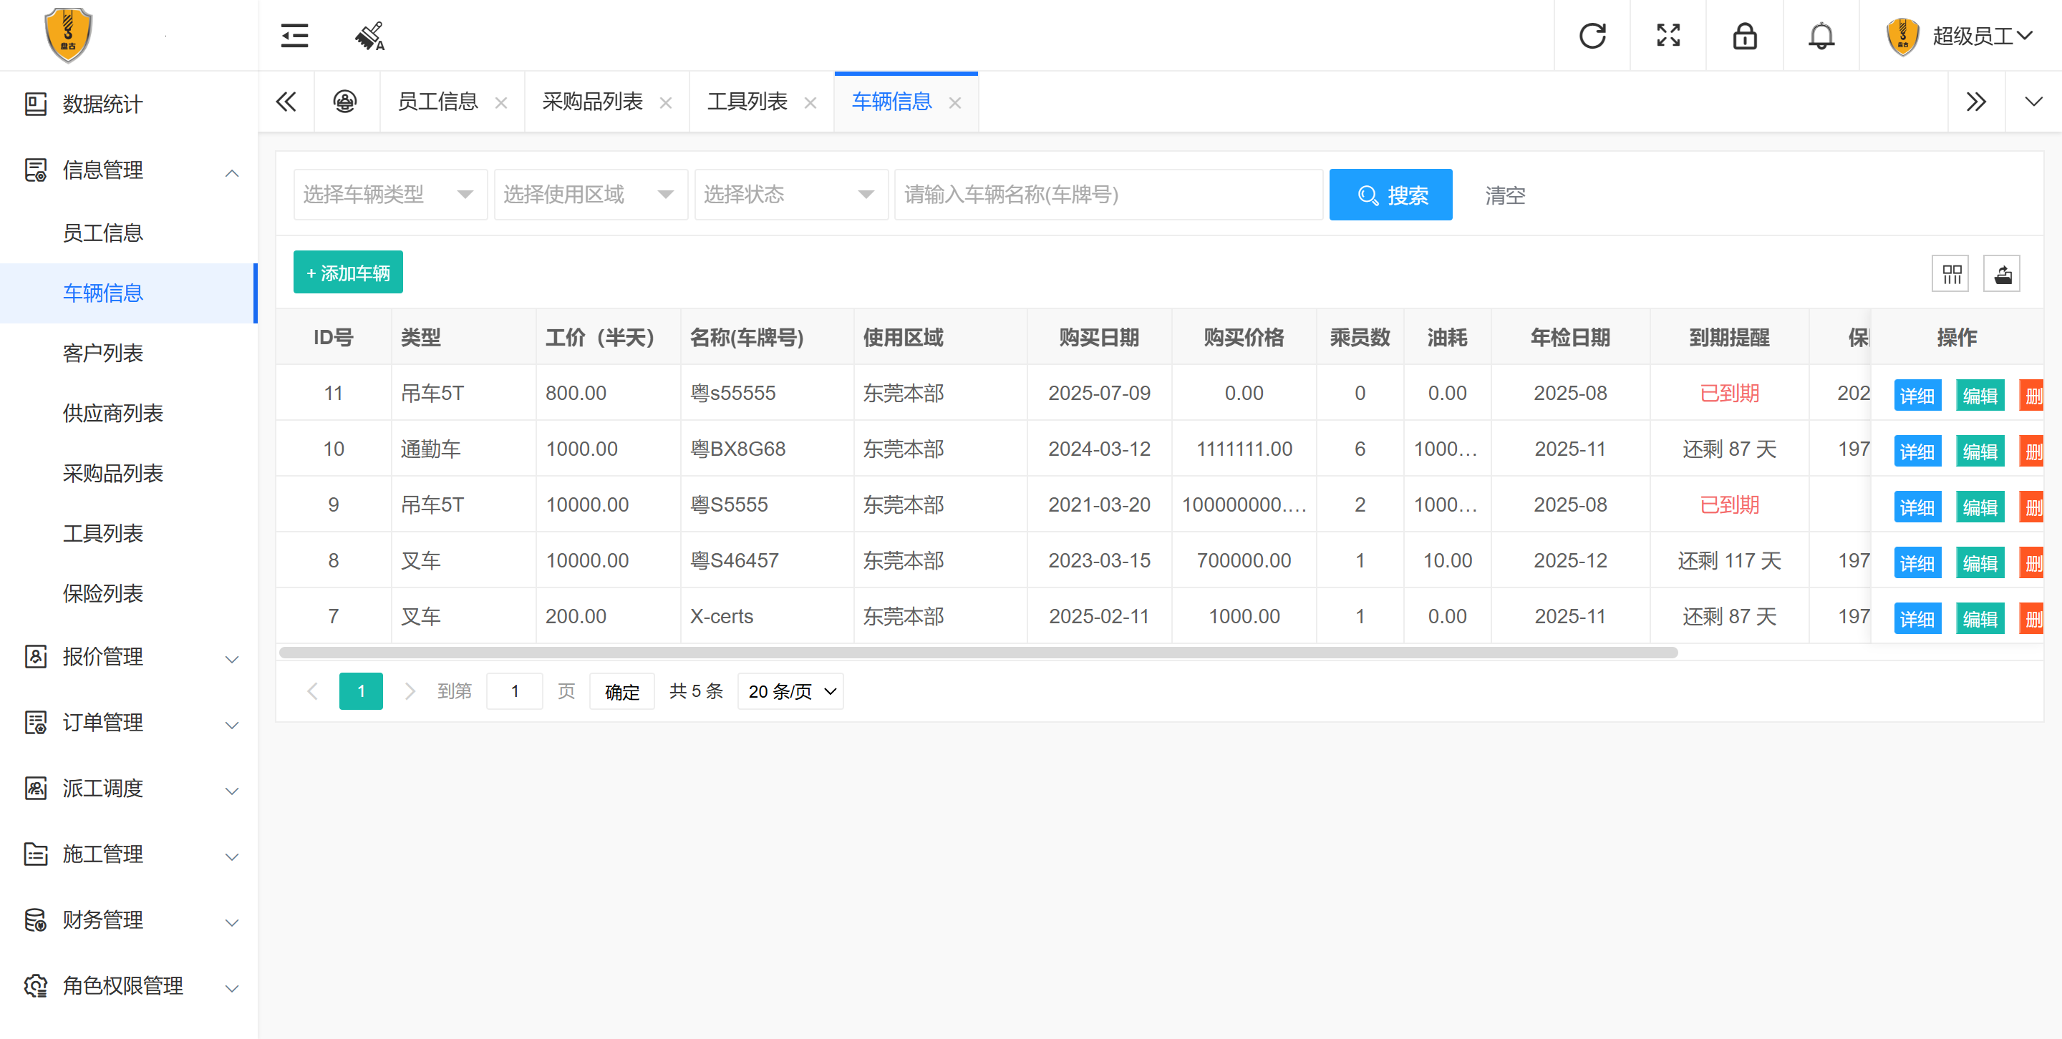Go to home tab icon

(345, 102)
